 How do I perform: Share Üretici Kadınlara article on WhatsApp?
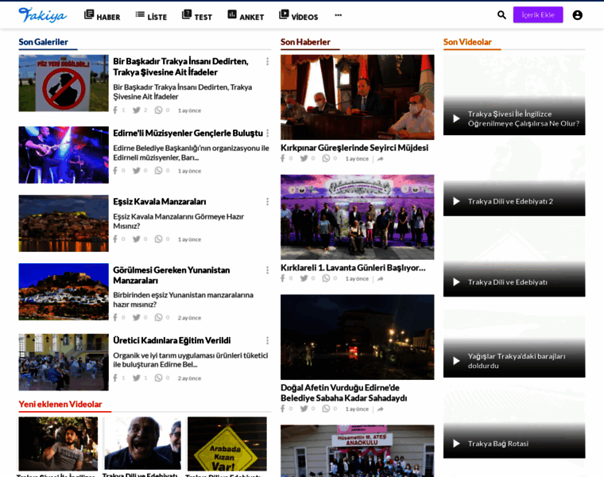(159, 378)
